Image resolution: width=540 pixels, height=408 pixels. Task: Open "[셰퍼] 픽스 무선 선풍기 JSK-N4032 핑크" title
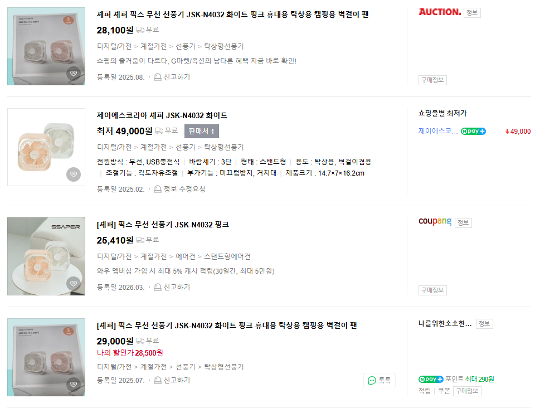pos(163,225)
